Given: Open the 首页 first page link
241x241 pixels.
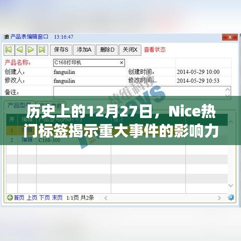Looking at the screenshot, I should (x=19, y=198).
